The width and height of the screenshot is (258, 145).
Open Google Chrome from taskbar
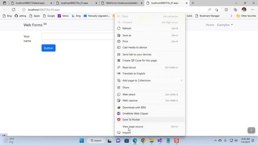[x=144, y=141]
